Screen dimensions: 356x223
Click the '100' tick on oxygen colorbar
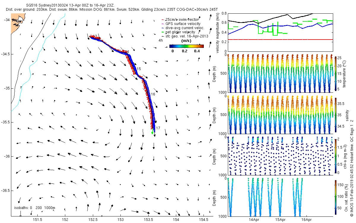coord(341,196)
